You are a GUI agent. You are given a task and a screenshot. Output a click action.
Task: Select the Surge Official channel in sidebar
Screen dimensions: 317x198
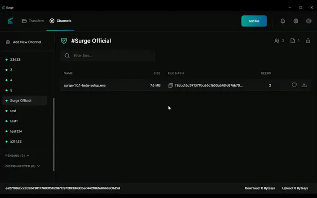pos(24,100)
